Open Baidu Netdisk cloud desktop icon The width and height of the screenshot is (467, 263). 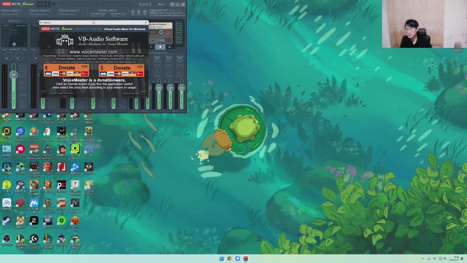6,205
